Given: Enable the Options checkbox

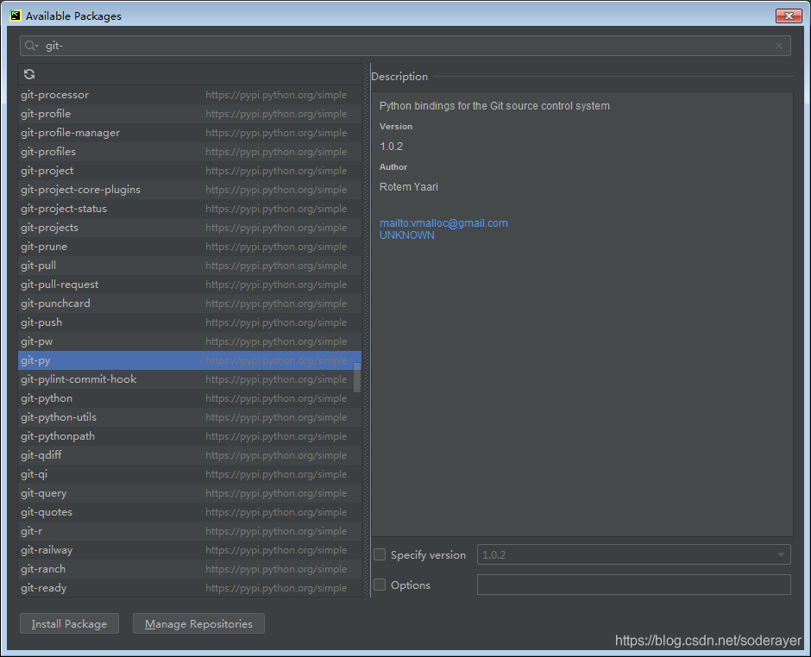Looking at the screenshot, I should pos(380,585).
